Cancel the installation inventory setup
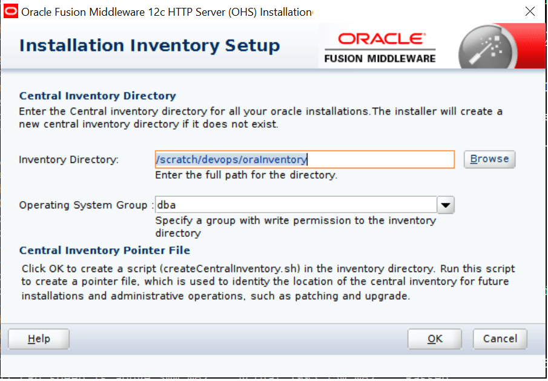Screen dimensions: 548x381 500,339
